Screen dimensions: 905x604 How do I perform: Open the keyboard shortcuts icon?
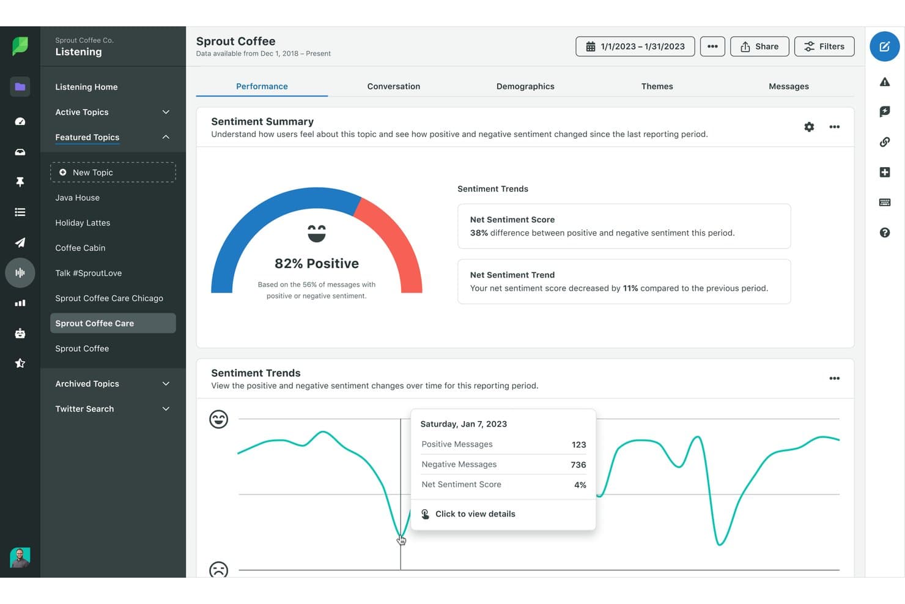pyautogui.click(x=884, y=203)
